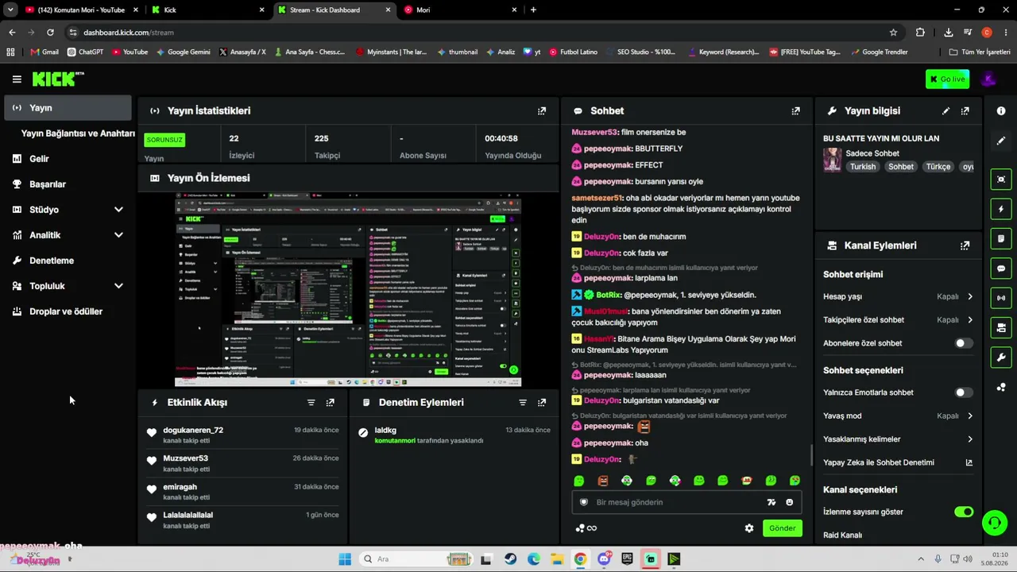The width and height of the screenshot is (1017, 572).
Task: Toggle the lightning activity widget icon
Action: click(x=1001, y=209)
